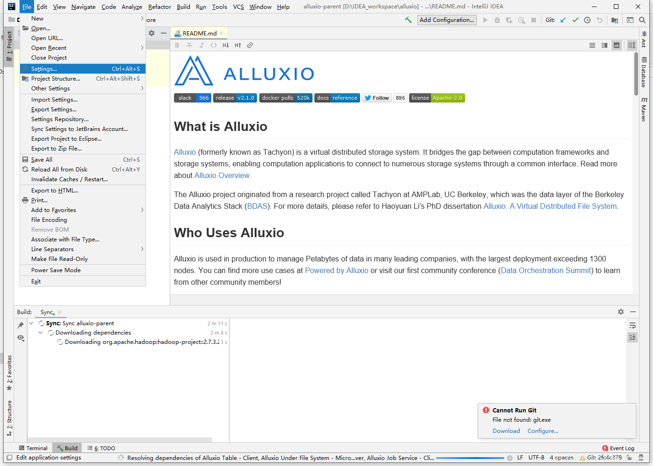Open Git history via the clock icon
Viewport: 653px width, 466px height.
tap(587, 20)
